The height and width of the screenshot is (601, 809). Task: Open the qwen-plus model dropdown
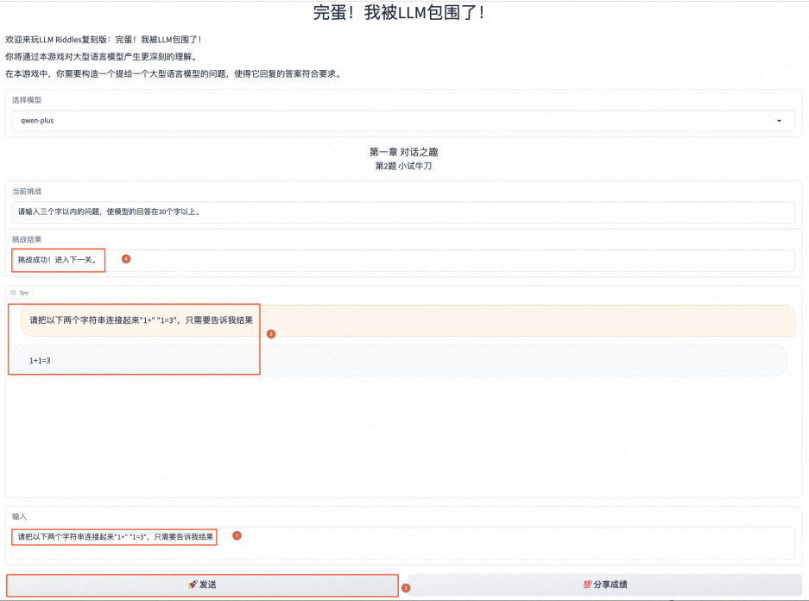pos(403,121)
